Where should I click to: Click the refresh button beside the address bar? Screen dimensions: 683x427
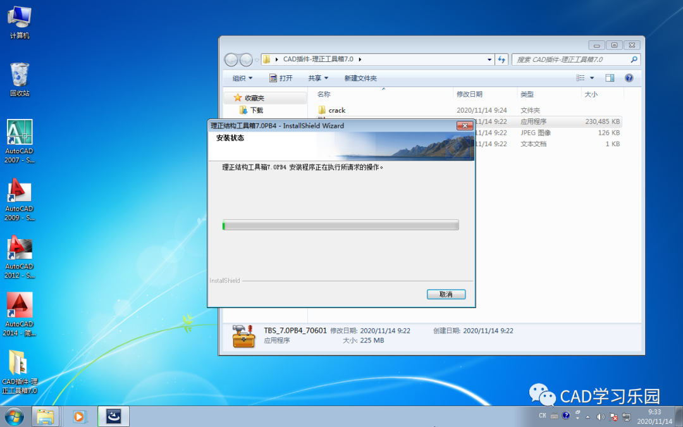(x=501, y=59)
